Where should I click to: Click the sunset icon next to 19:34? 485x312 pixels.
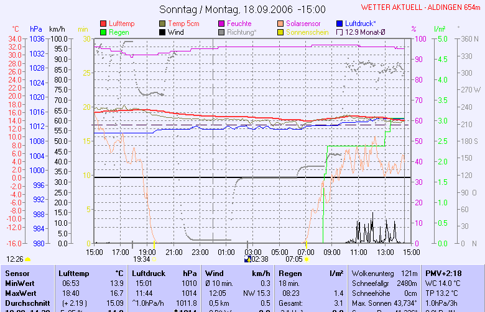(x=154, y=259)
